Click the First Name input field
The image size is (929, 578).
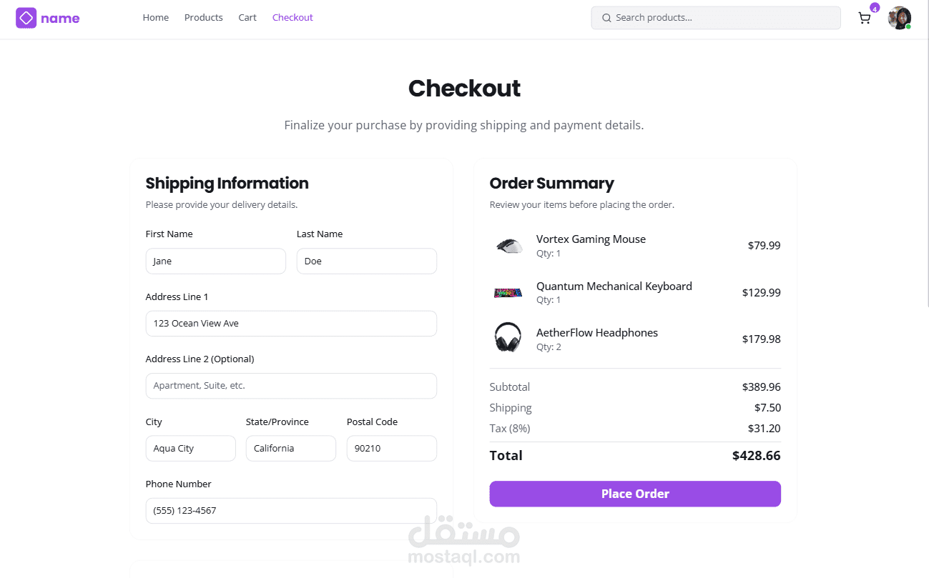click(215, 261)
